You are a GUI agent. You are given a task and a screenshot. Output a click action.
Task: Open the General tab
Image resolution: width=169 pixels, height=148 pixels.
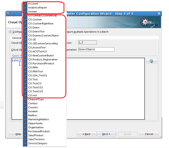pyautogui.click(x=17, y=38)
